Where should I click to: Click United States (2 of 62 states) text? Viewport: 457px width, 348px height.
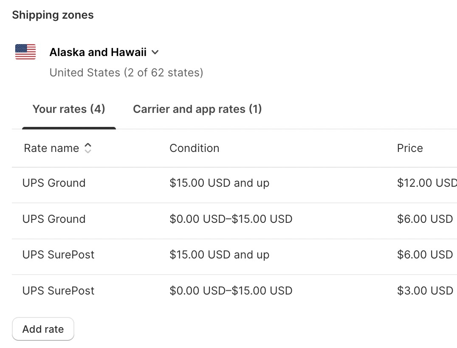[126, 73]
